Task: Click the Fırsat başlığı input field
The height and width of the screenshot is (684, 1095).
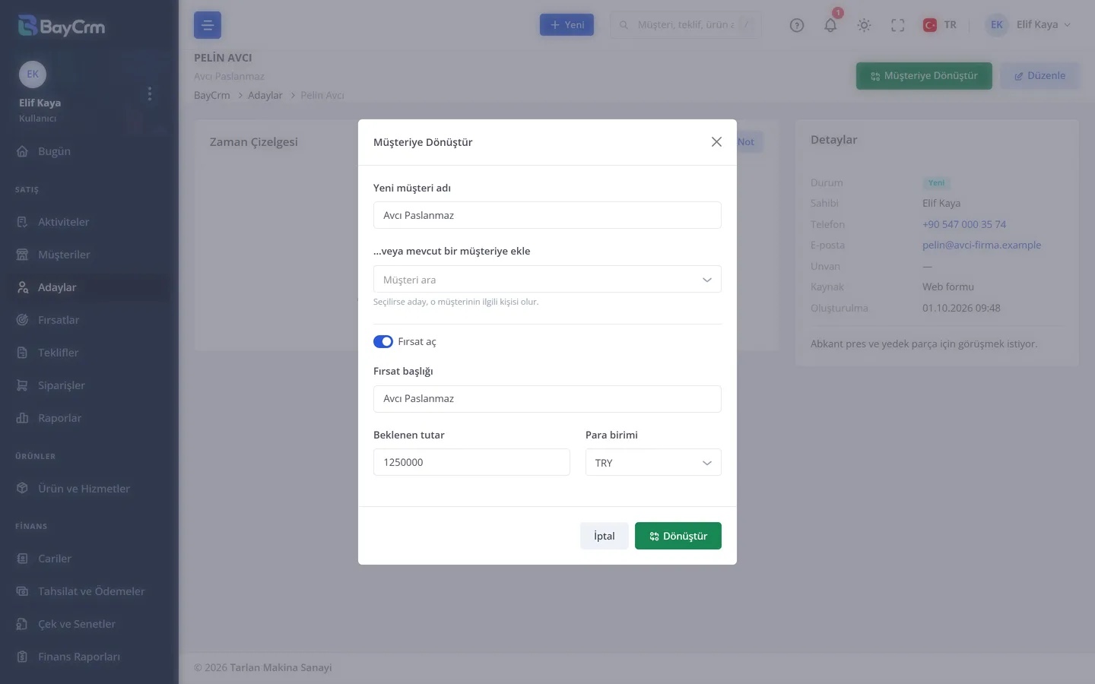Action: click(x=547, y=399)
